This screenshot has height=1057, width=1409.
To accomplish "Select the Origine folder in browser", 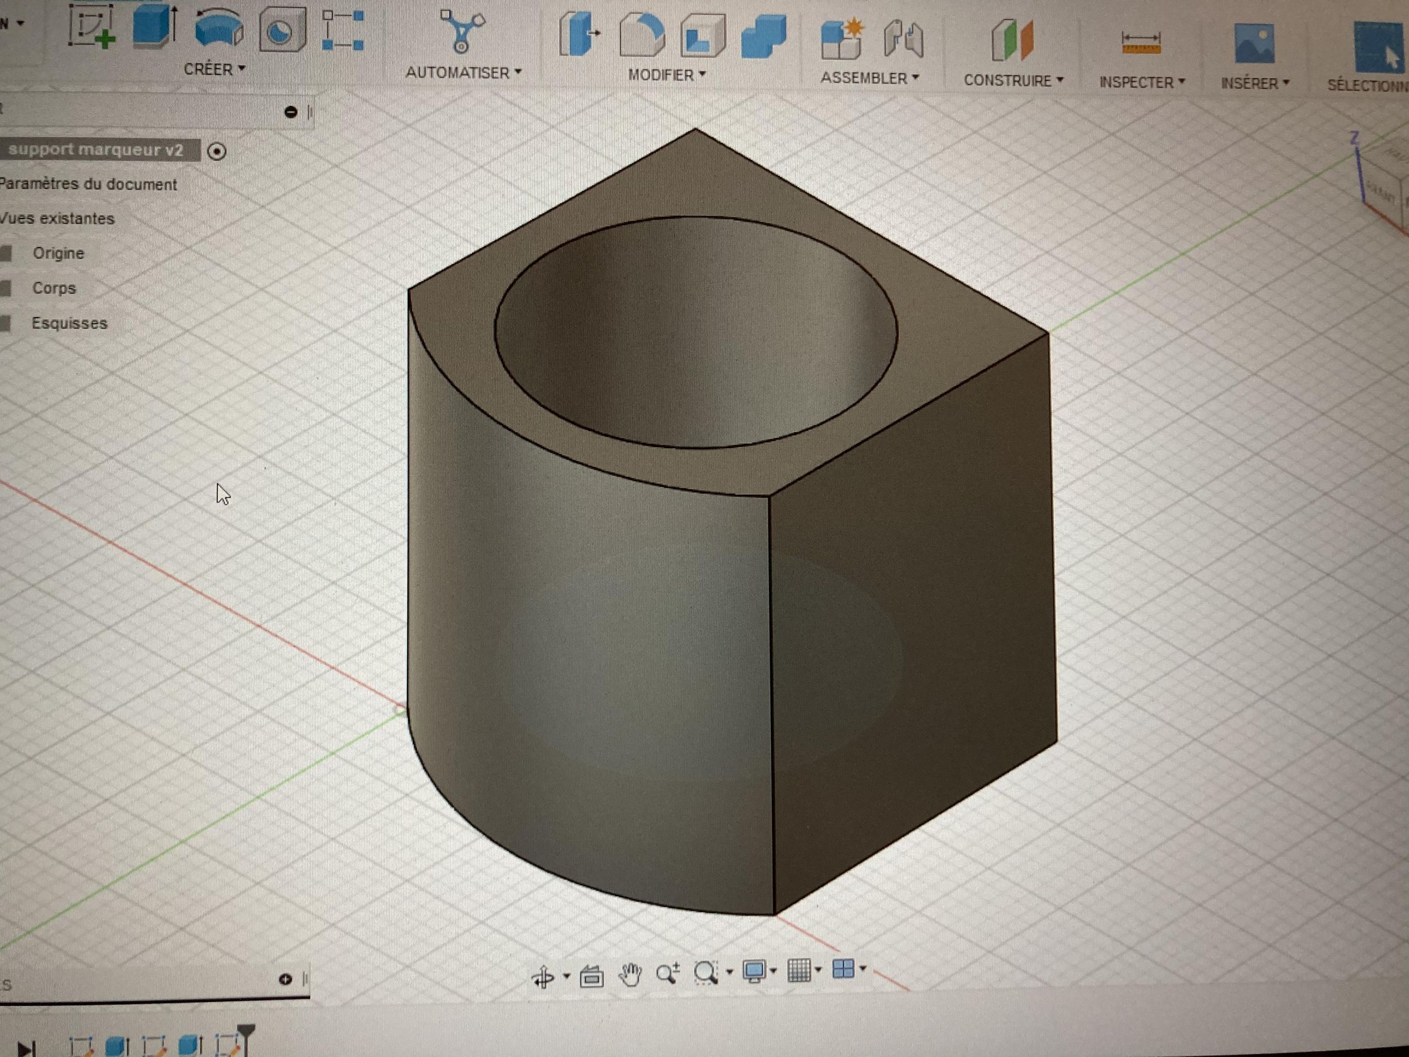I will coord(59,253).
